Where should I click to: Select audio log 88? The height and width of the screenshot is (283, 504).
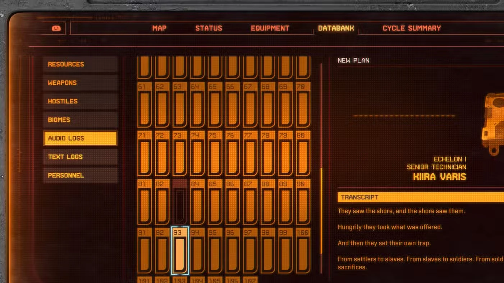click(268, 202)
